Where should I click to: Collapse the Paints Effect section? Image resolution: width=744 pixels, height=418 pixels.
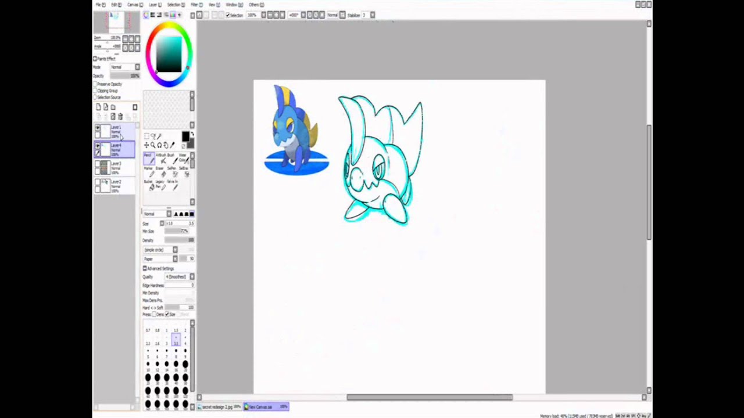(x=95, y=59)
